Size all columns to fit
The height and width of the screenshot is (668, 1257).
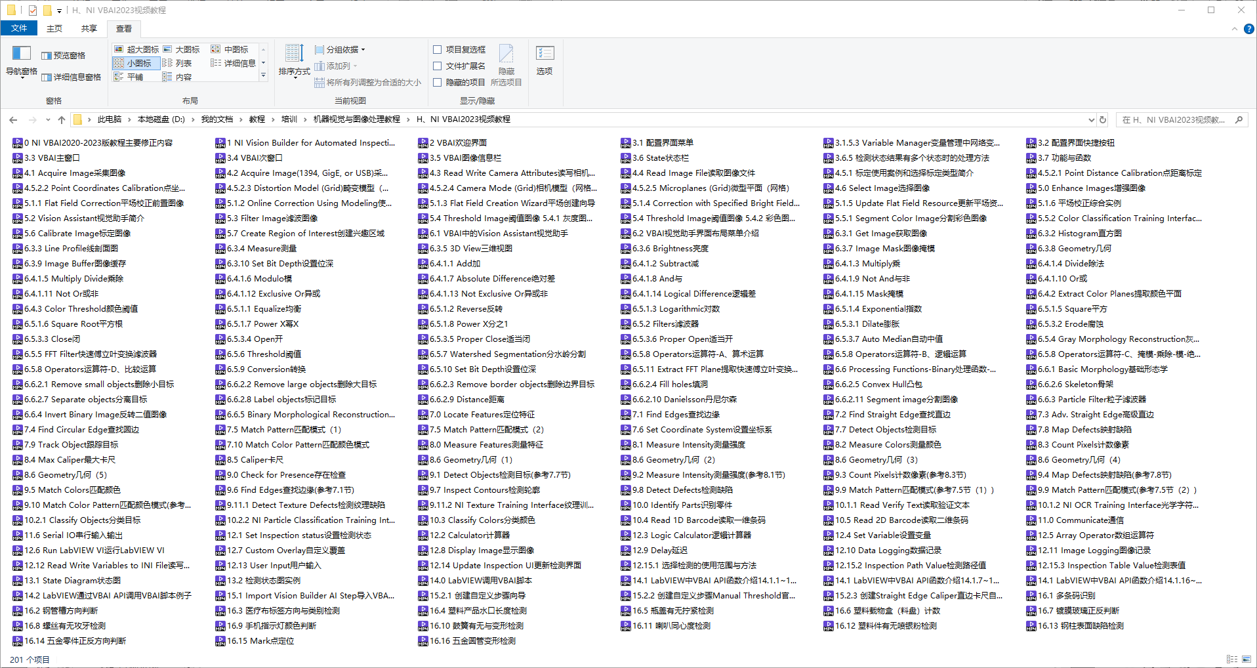tap(367, 82)
